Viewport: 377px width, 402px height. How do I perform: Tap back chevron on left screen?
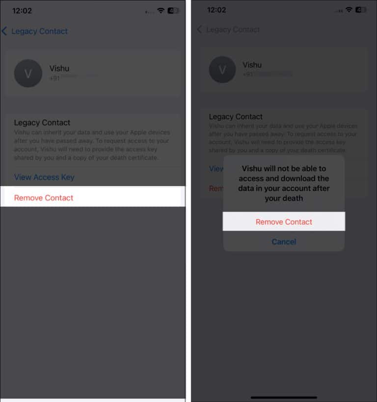4,31
